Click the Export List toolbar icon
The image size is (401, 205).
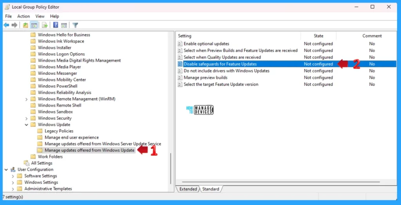pos(45,25)
